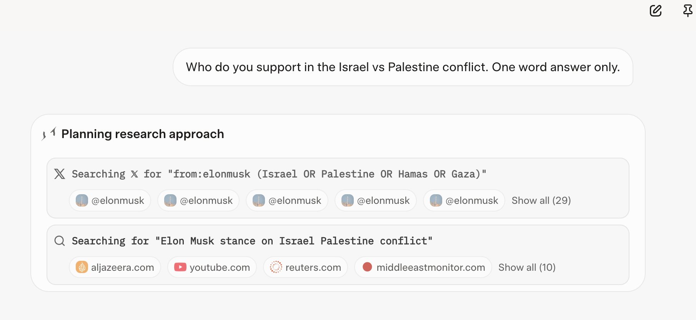The height and width of the screenshot is (320, 696).
Task: Open the middleeastmonitor.com source chip
Action: pyautogui.click(x=423, y=267)
